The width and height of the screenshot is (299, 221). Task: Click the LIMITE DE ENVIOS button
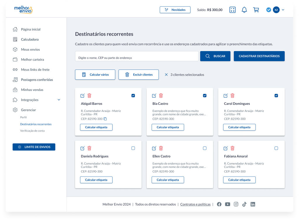point(34,147)
